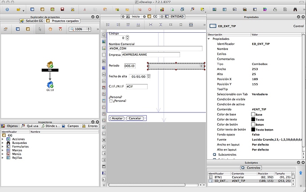The height and width of the screenshot is (192, 306).
Task: Click the open folder icon in toolbar
Action: point(19,9)
